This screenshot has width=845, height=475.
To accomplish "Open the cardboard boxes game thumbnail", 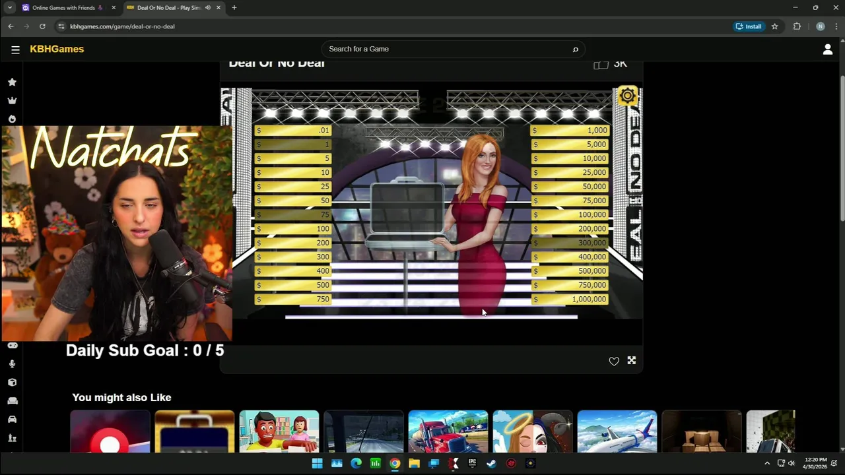I will tap(702, 431).
